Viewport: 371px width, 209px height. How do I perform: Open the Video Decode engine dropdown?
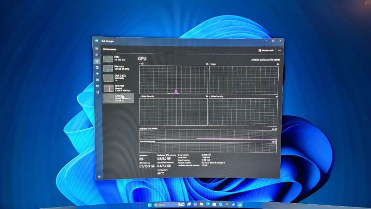click(x=216, y=96)
